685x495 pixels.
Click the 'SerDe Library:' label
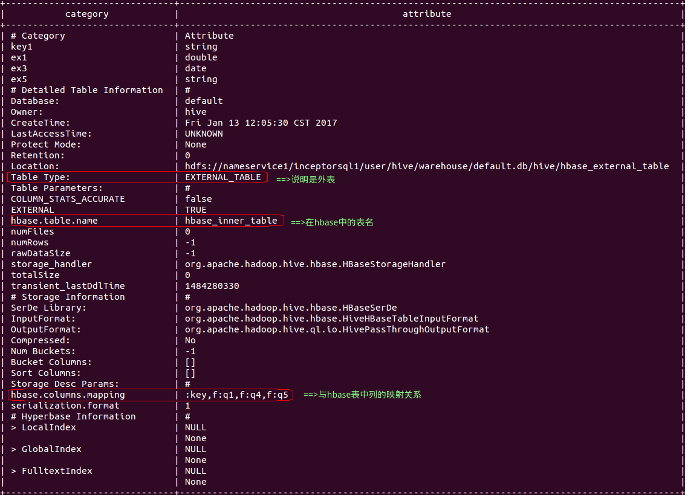(x=48, y=308)
